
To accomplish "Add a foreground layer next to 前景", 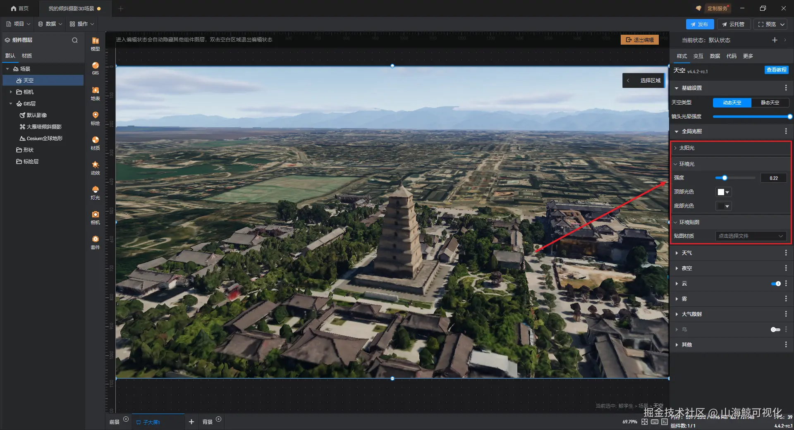I will (x=126, y=419).
